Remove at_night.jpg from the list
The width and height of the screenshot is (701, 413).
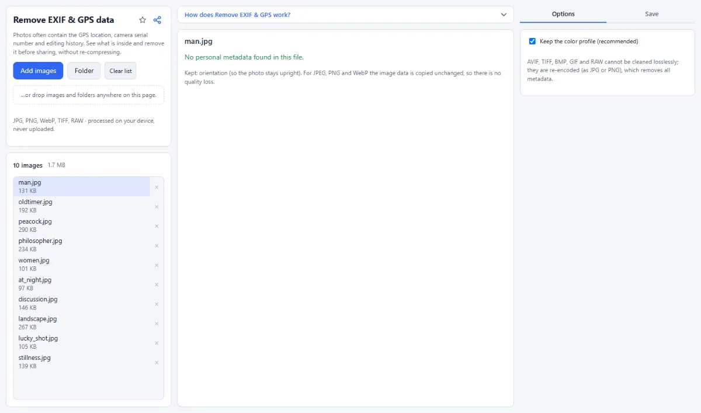pos(157,284)
